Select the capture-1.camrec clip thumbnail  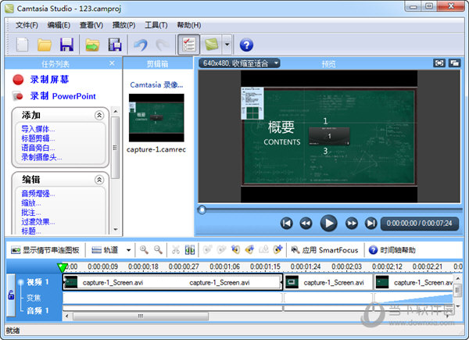pyautogui.click(x=156, y=117)
